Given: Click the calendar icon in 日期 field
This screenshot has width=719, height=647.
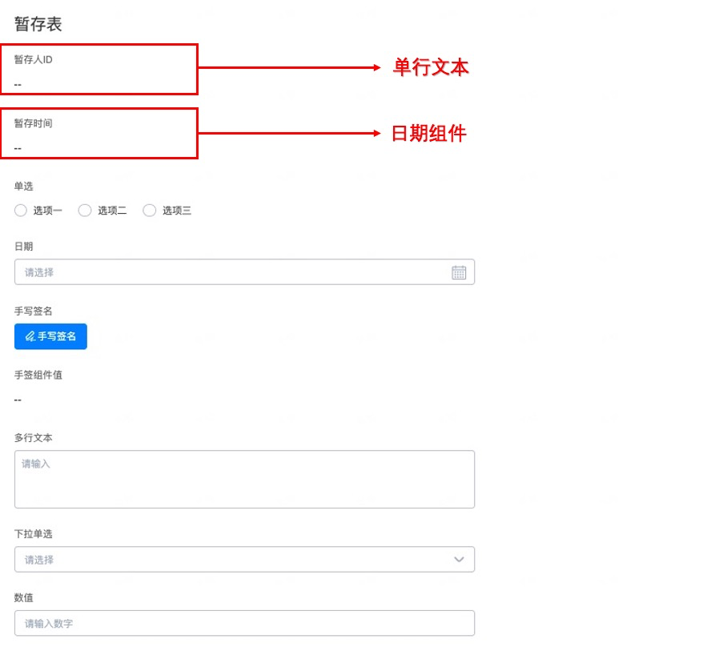Looking at the screenshot, I should coord(459,272).
